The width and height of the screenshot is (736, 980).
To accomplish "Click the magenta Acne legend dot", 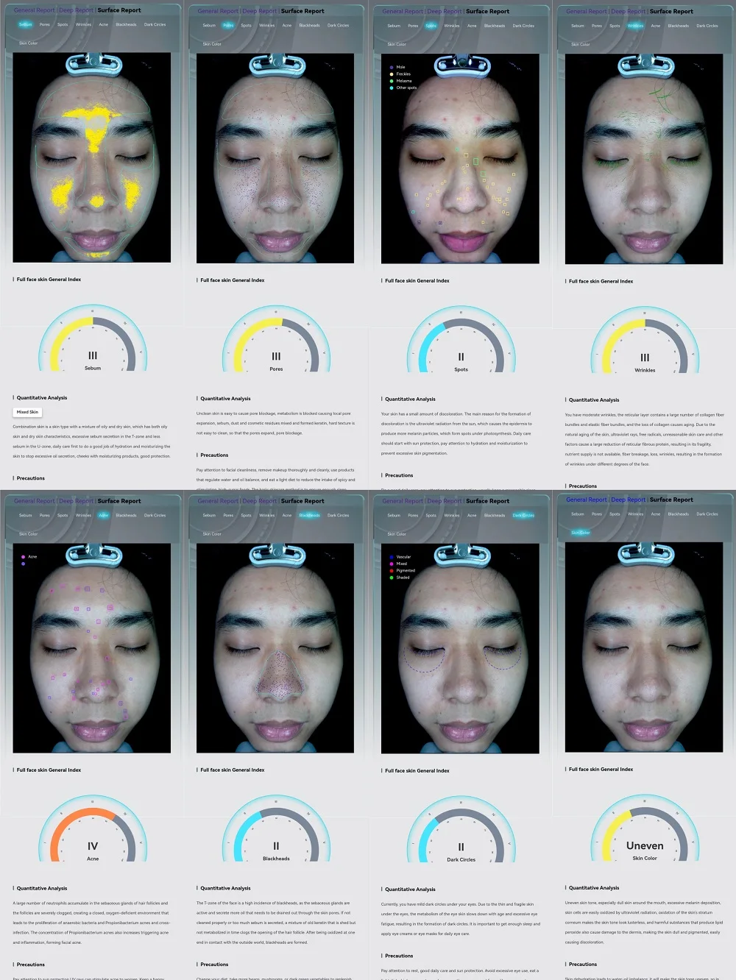I will point(24,557).
